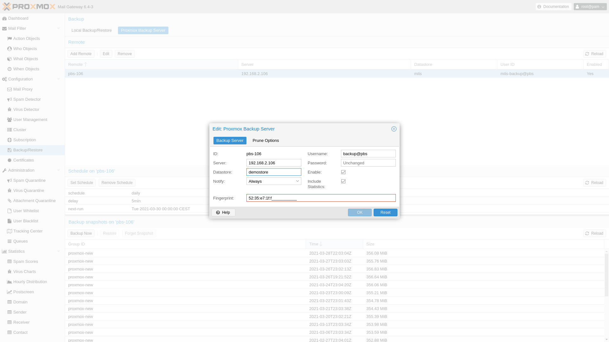Viewport: 609px width, 342px height.
Task: Select the Backup Server tab in dialog
Action: click(230, 141)
